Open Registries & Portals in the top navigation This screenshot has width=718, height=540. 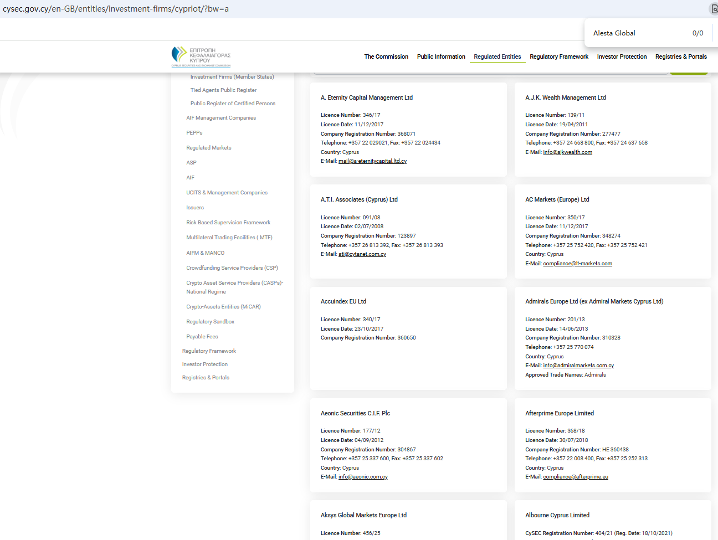click(x=681, y=56)
